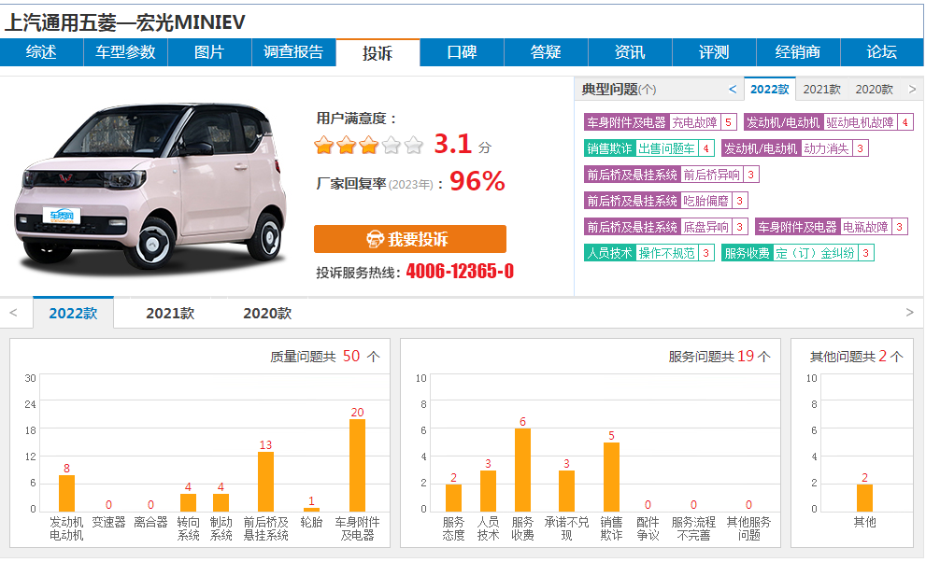Click the 出售问题车 complaint tag
Image resolution: width=926 pixels, height=562 pixels.
click(x=666, y=148)
